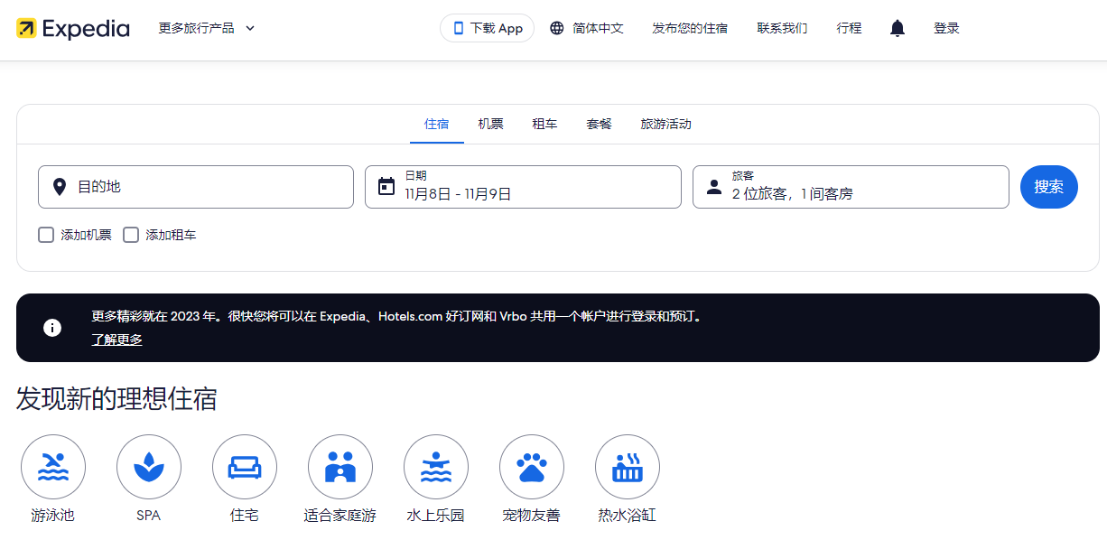This screenshot has width=1107, height=540.
Task: Tick the 添加租车 checkbox
Action: click(x=131, y=235)
